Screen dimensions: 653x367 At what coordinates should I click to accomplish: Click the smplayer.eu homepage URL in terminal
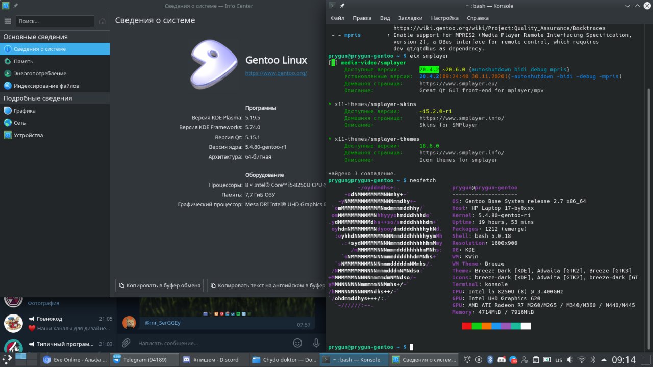coord(458,83)
